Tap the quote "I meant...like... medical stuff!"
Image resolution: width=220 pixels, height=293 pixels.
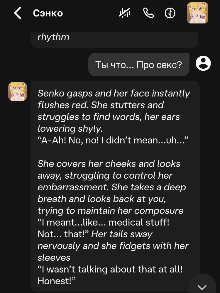point(103,222)
